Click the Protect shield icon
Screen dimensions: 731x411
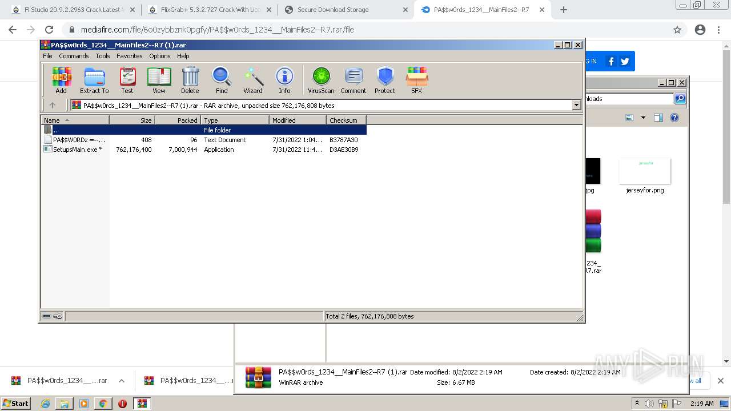tap(385, 80)
